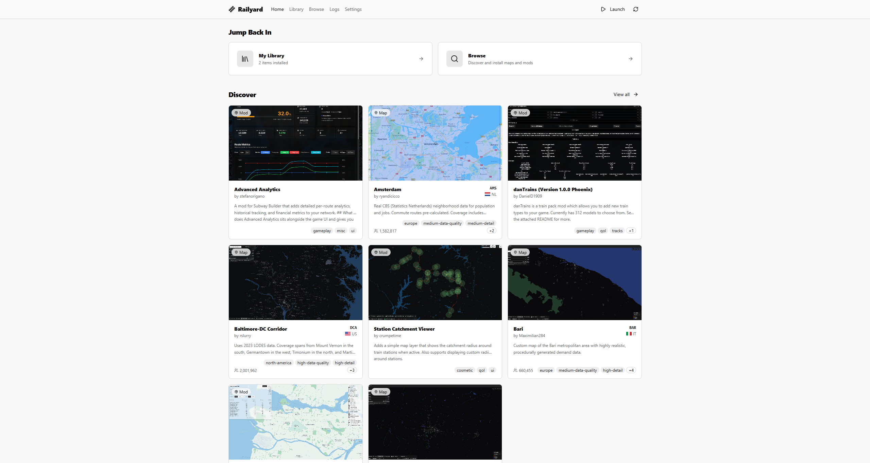Click the refresh icon in header
This screenshot has height=463, width=870.
635,9
